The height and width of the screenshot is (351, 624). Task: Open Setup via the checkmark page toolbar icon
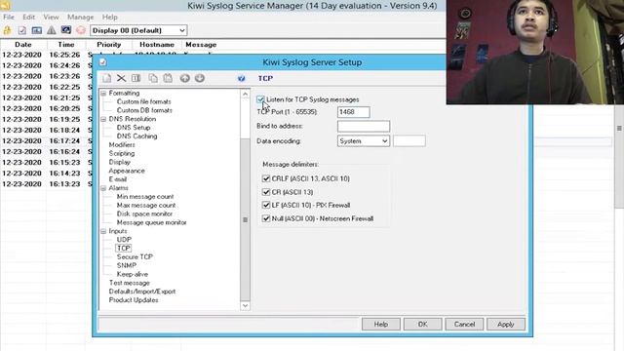[x=21, y=30]
